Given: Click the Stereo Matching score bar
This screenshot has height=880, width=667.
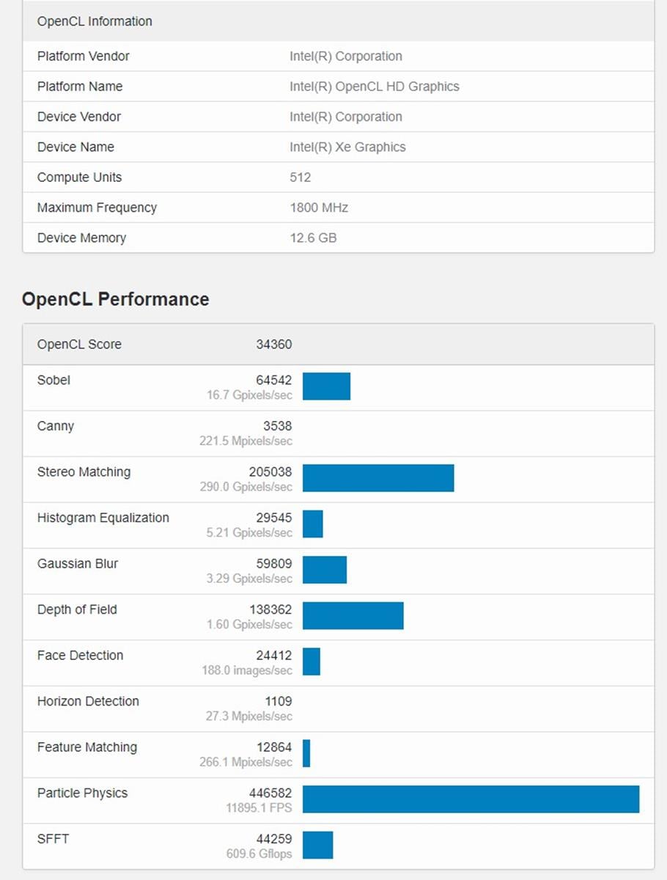Looking at the screenshot, I should [x=378, y=477].
